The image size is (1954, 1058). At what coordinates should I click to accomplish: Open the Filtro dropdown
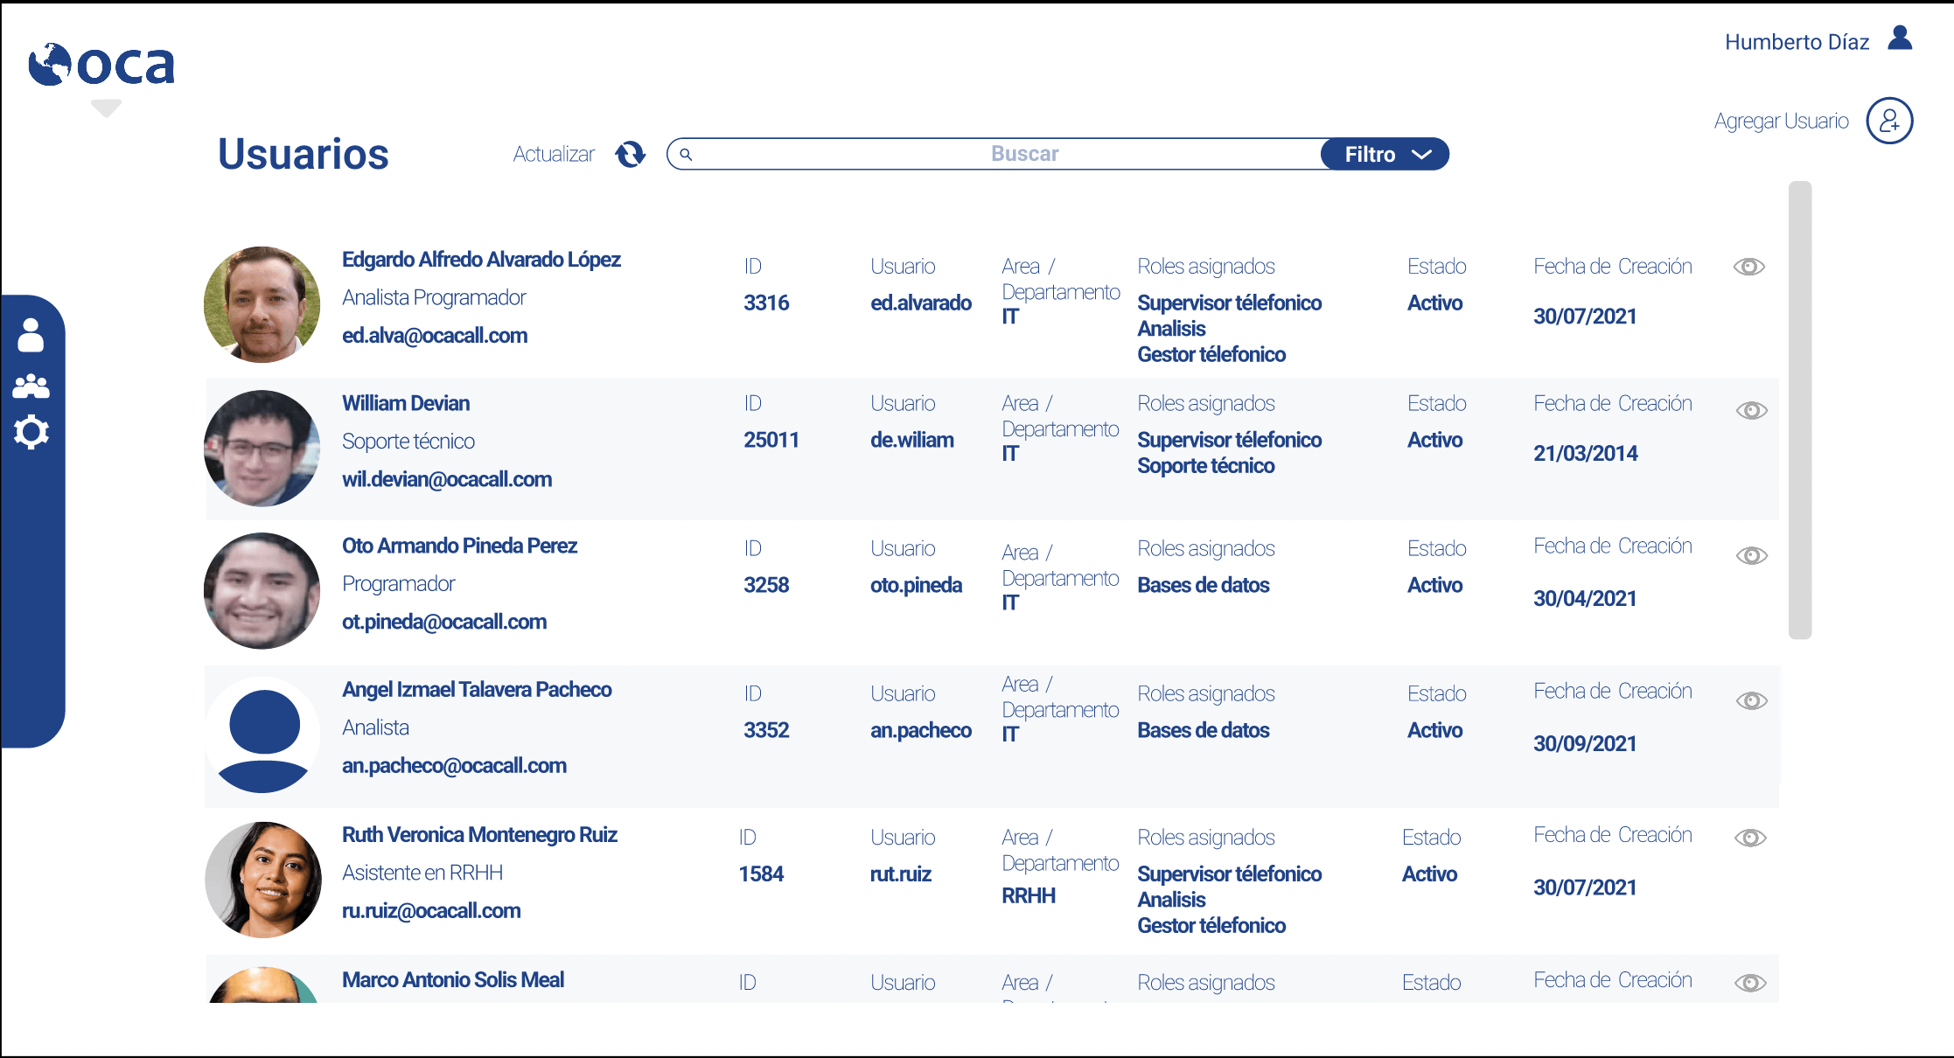pyautogui.click(x=1385, y=155)
